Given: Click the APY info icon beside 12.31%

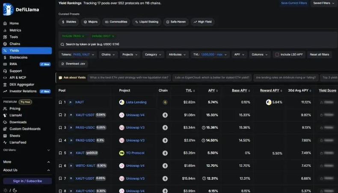Looking at the screenshot, I should [x=204, y=178].
